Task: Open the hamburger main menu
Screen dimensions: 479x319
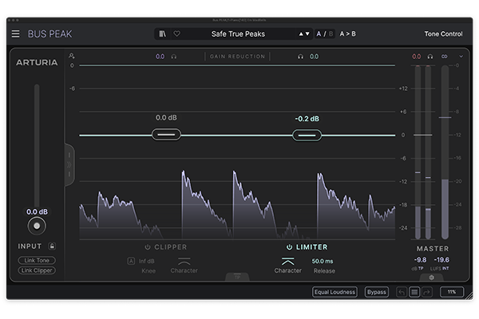Action: (16, 33)
